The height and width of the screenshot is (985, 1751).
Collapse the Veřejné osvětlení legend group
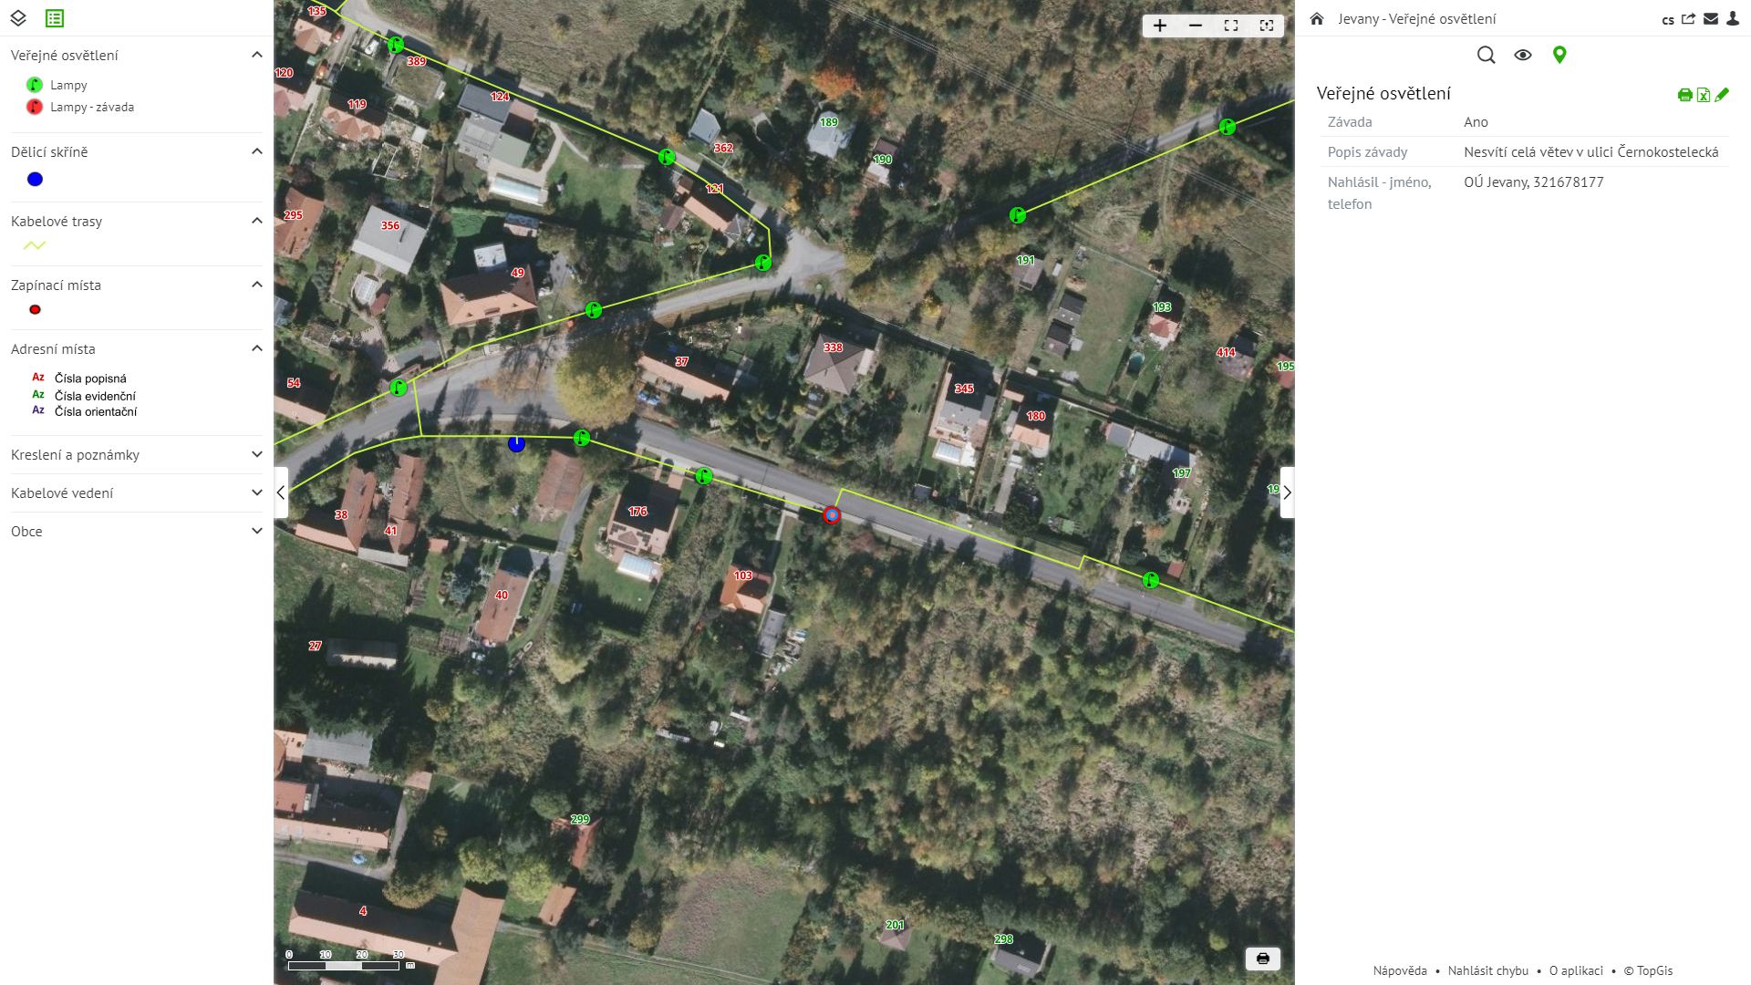pos(256,55)
